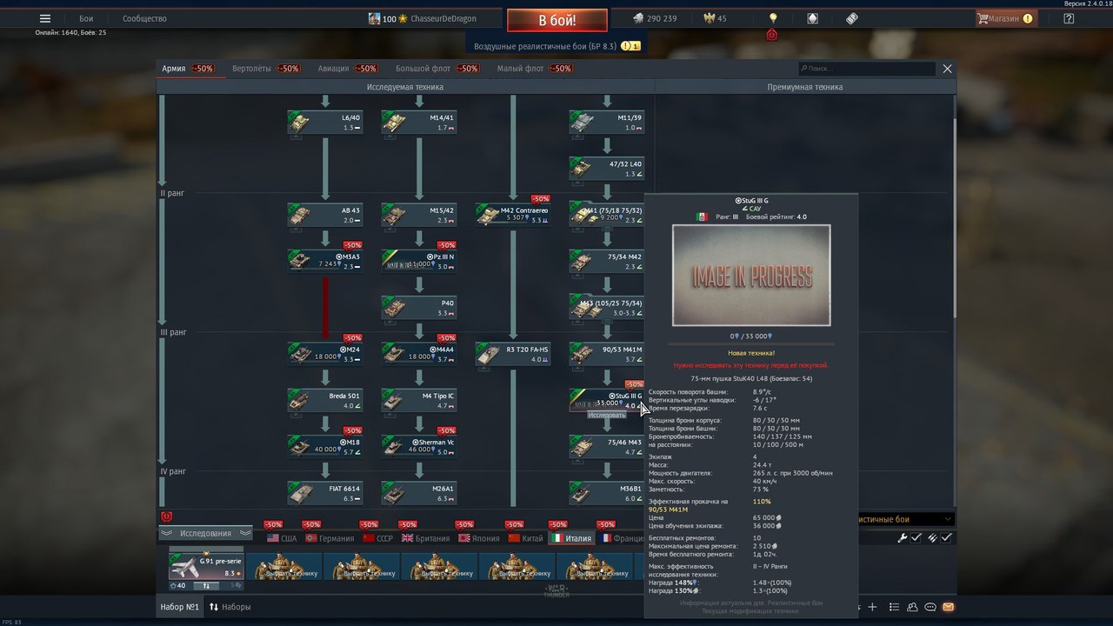Select the Sherman Vc vehicle card
The image size is (1113, 626).
pos(419,447)
